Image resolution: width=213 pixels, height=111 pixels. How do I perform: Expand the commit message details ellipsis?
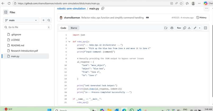click(x=147, y=17)
